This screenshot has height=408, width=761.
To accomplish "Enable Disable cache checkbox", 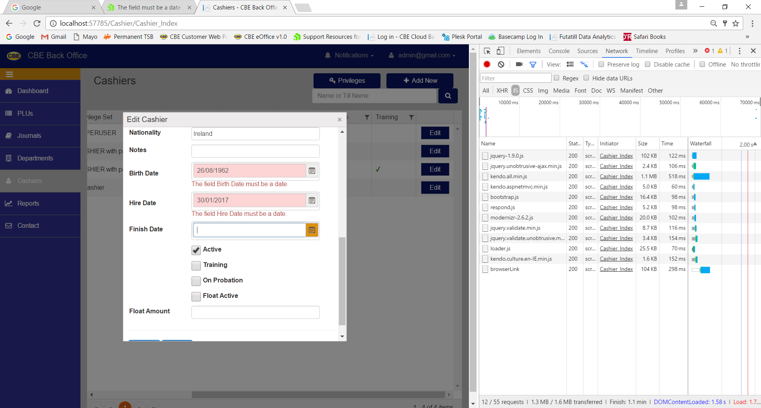I will pyautogui.click(x=648, y=64).
